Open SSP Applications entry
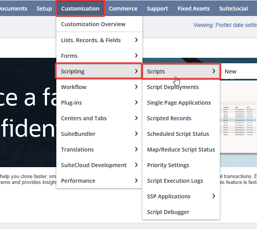 click(181, 196)
